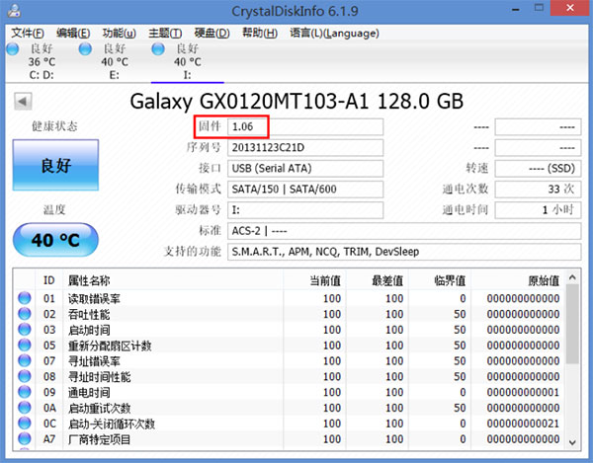Click the power-on hours field 1 小时
This screenshot has height=463, width=593.
point(538,210)
